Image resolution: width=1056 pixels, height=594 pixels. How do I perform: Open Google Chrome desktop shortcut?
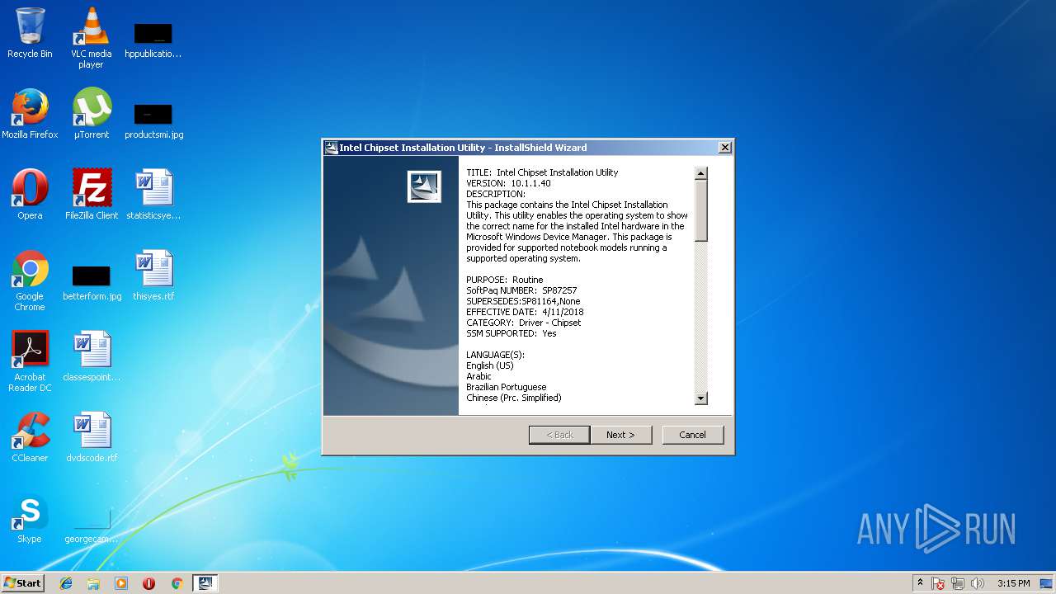30,280
